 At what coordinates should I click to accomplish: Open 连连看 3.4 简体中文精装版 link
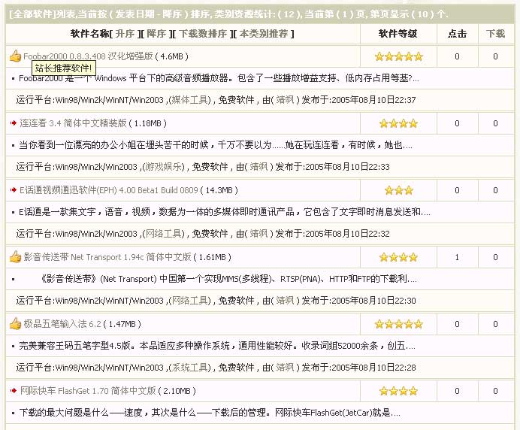(73, 123)
